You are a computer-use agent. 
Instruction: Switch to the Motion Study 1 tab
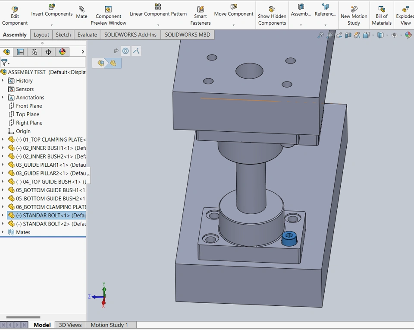[x=109, y=325]
